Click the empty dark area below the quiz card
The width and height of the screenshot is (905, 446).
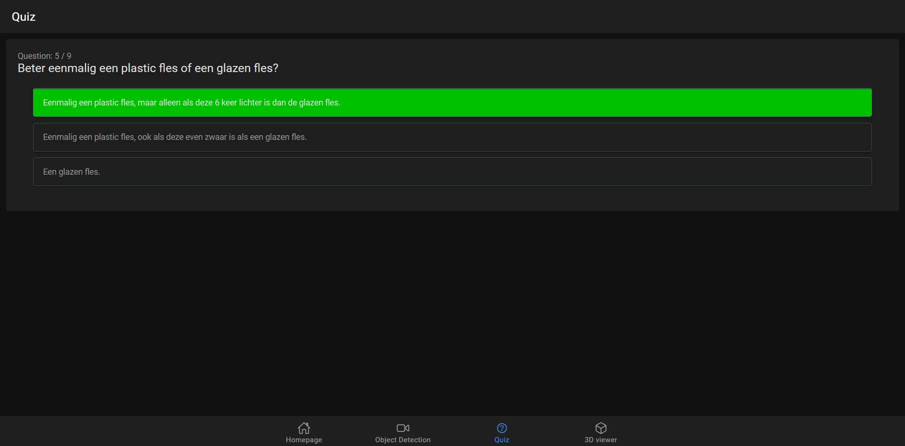[452, 311]
